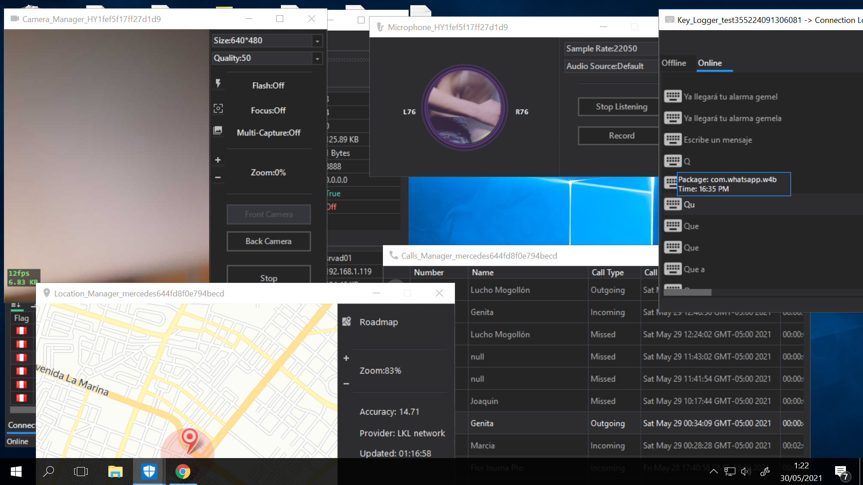Click the Zoom:83% value in Location Manager

[380, 370]
